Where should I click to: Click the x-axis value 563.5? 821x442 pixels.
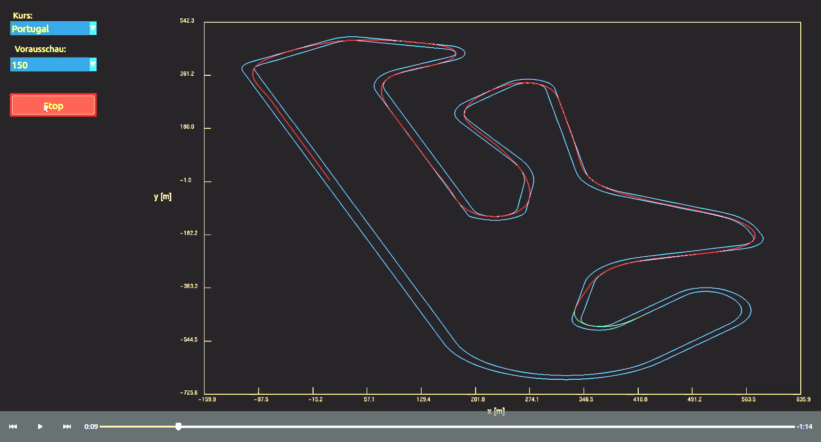[x=749, y=400]
